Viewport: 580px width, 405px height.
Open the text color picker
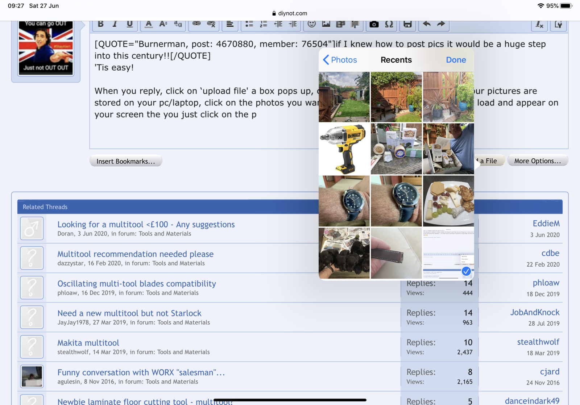(x=148, y=24)
